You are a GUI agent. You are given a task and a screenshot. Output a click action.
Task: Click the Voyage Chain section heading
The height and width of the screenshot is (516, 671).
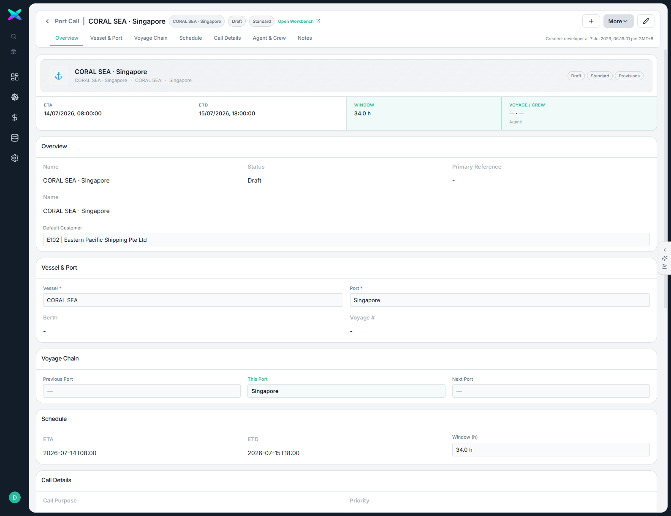60,358
